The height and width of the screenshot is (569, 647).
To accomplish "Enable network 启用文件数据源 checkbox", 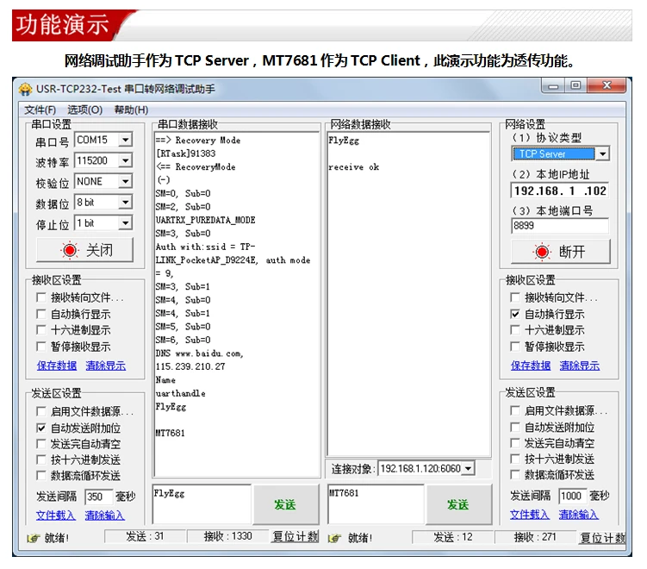I will 514,410.
